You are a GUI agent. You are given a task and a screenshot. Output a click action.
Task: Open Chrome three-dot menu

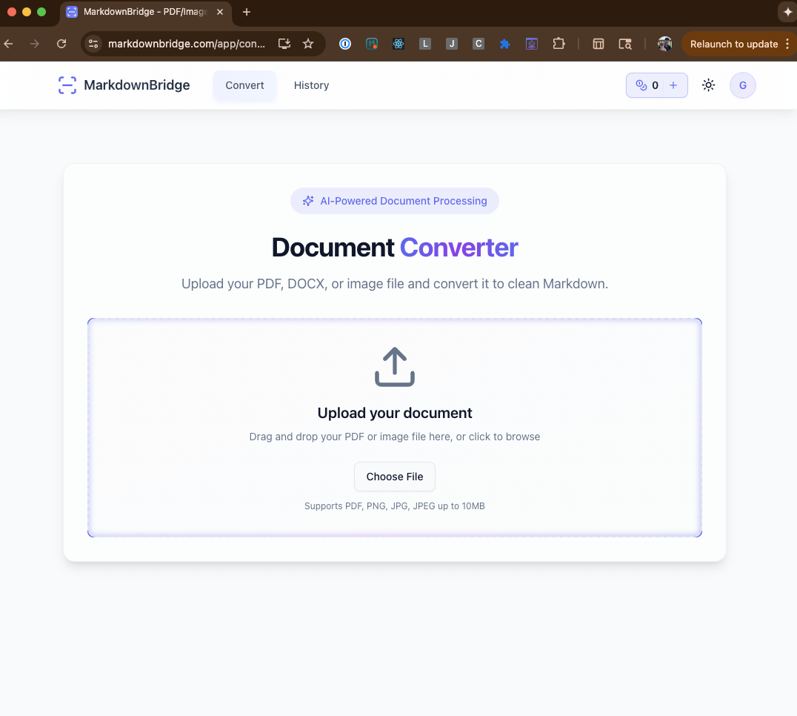pyautogui.click(x=787, y=44)
